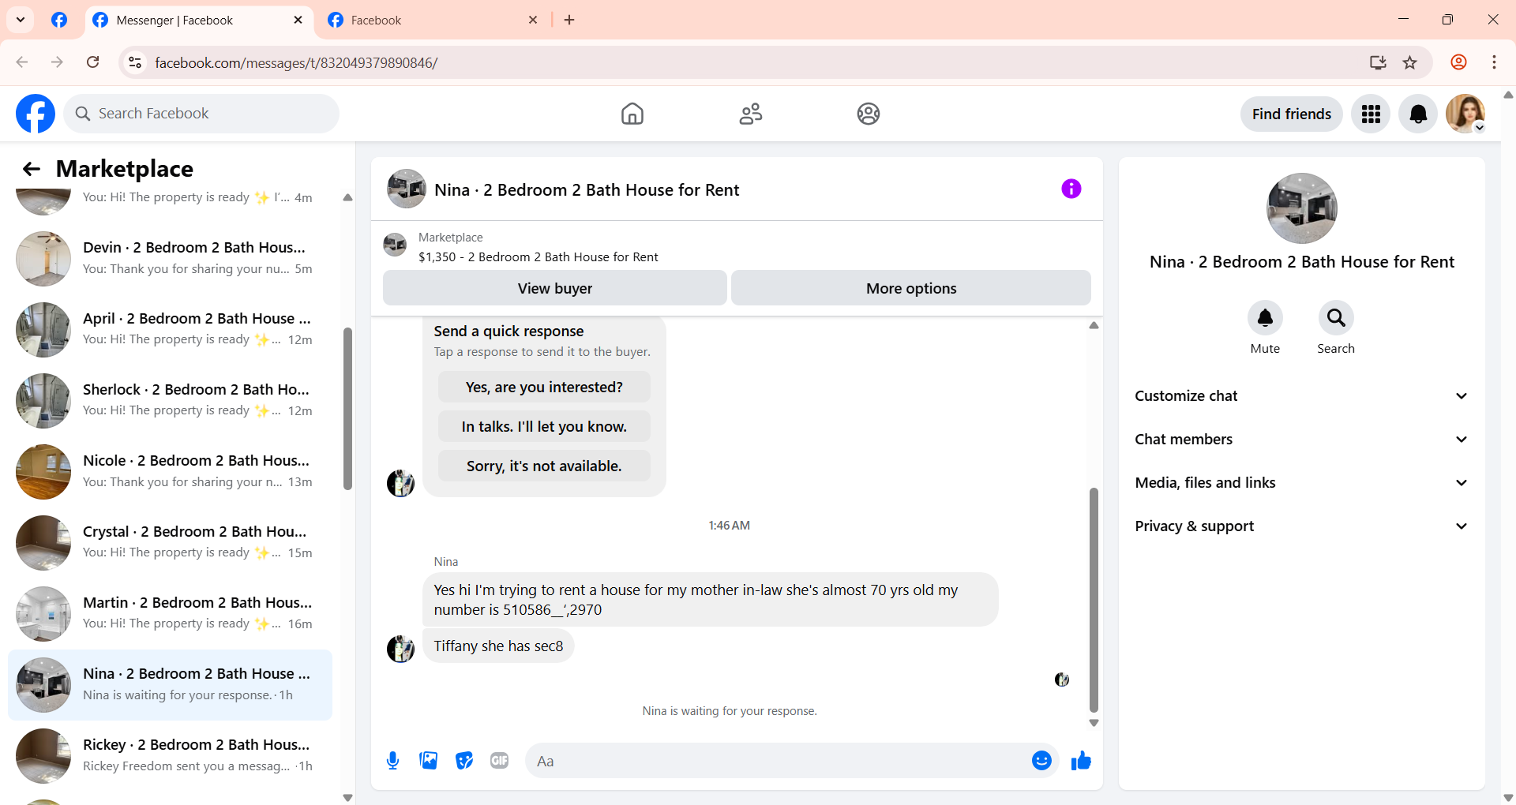The height and width of the screenshot is (805, 1516).
Task: Open conversation information purple icon
Action: tap(1071, 189)
